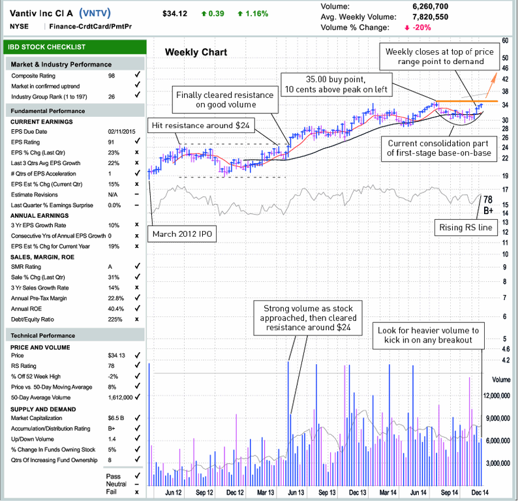Image resolution: width=518 pixels, height=501 pixels.
Task: Click the RS Rating checkmark
Action: click(138, 365)
